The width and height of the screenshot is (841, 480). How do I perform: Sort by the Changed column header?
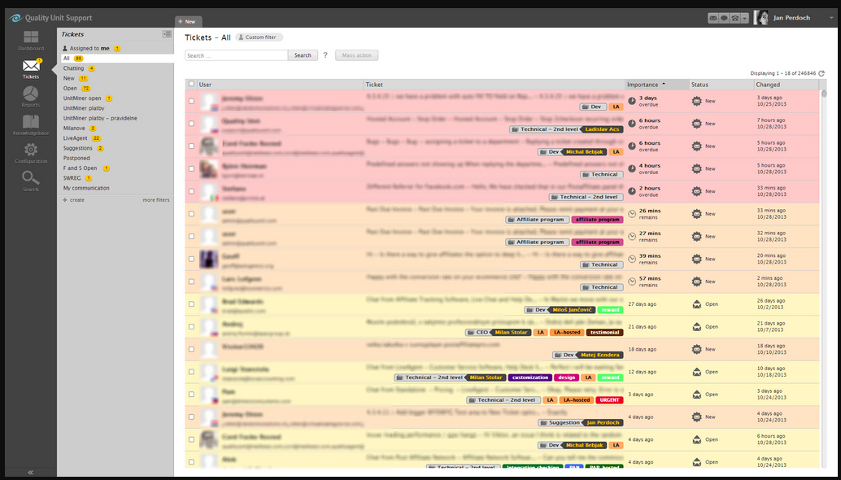point(787,85)
